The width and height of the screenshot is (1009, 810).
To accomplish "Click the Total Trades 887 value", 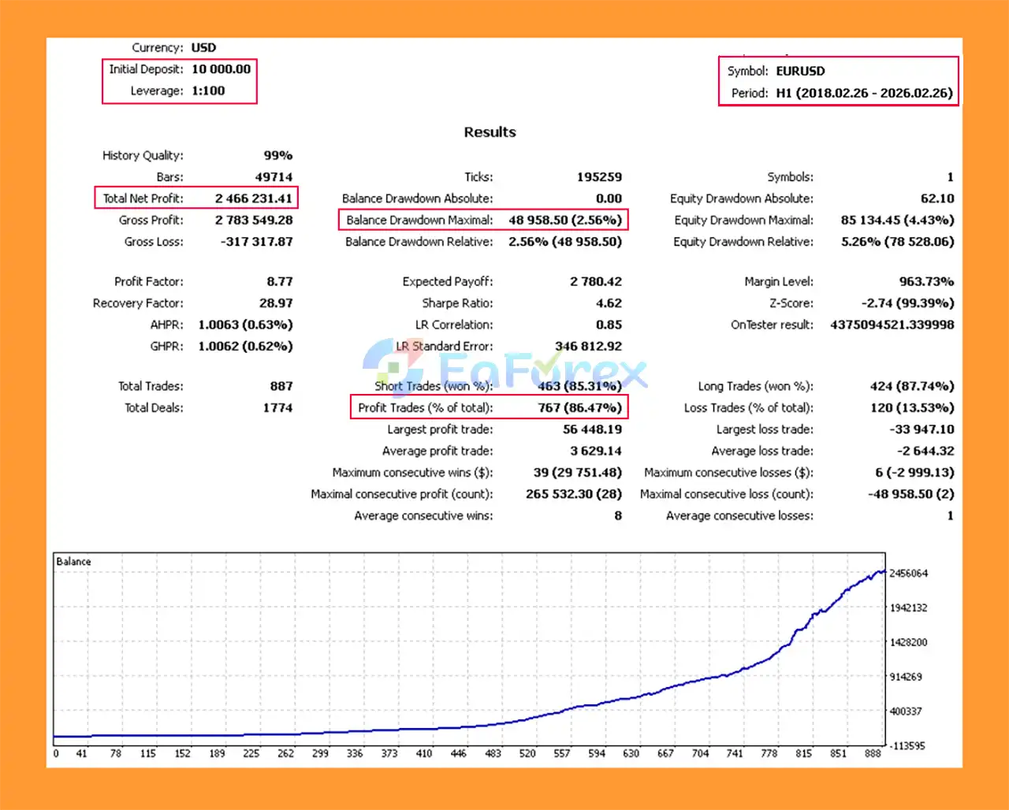I will pyautogui.click(x=281, y=386).
